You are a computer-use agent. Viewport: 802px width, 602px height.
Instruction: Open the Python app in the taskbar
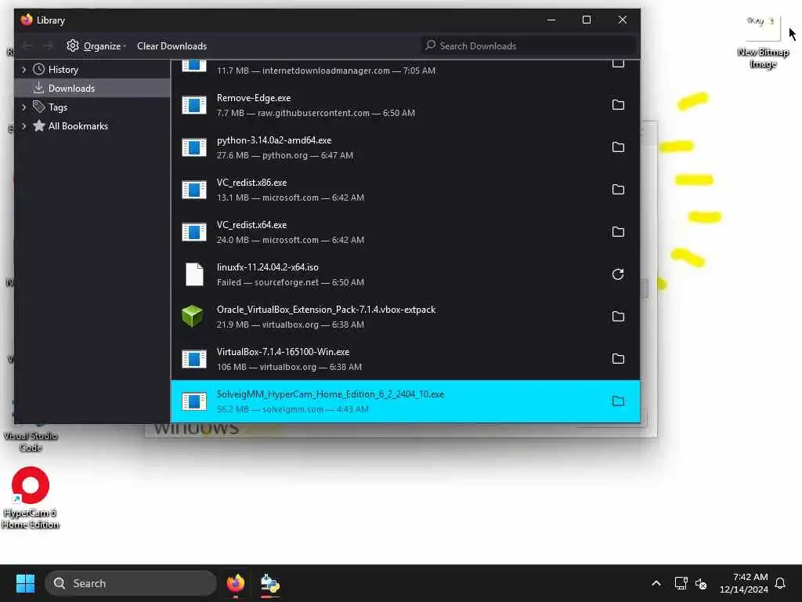coord(269,583)
